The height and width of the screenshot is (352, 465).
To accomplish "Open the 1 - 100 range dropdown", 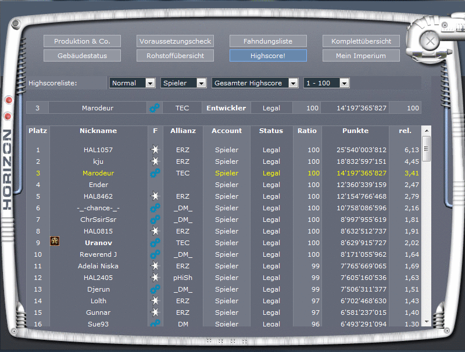I will pos(326,83).
